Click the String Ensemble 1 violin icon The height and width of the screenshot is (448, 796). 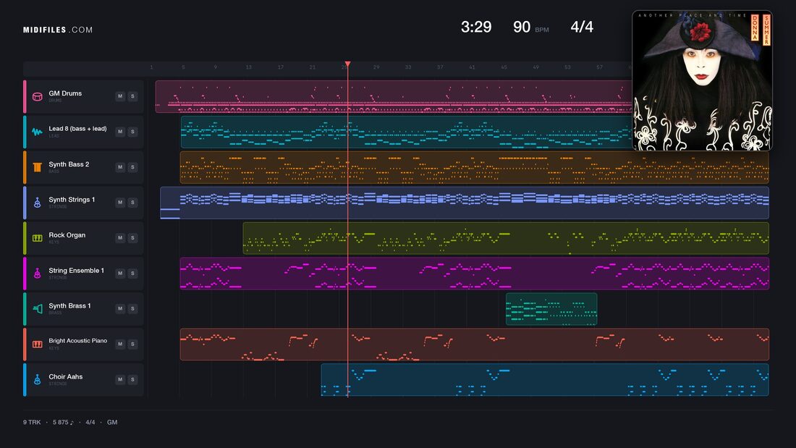37,274
